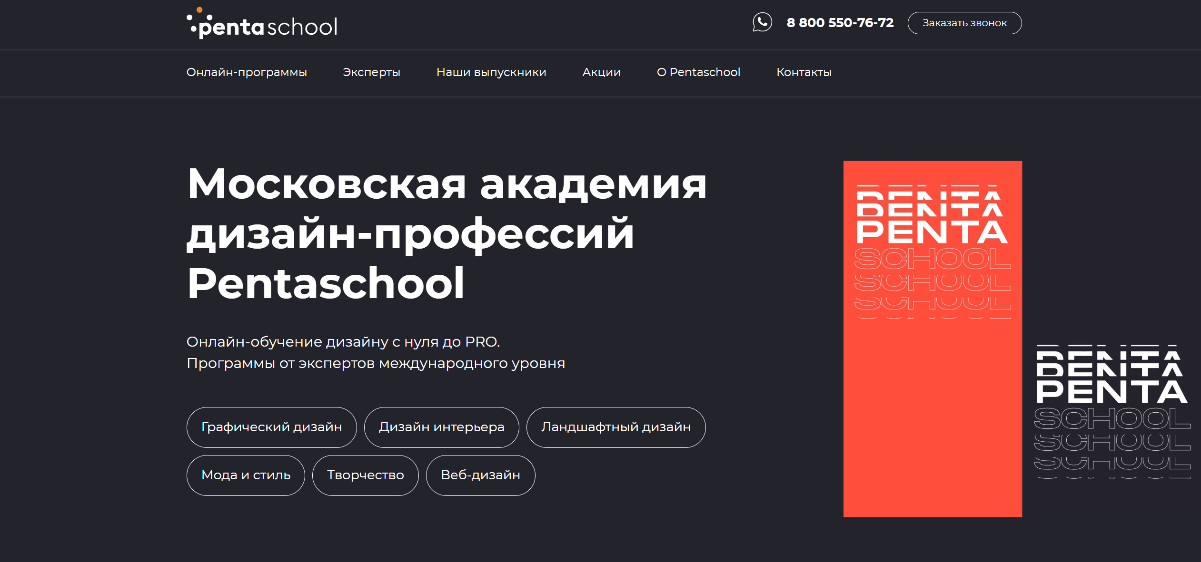Screen dimensions: 1201x562
Task: Select the Творчество category button
Action: 365,475
